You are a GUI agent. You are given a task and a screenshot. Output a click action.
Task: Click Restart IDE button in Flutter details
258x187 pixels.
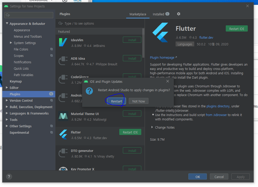point(236,29)
